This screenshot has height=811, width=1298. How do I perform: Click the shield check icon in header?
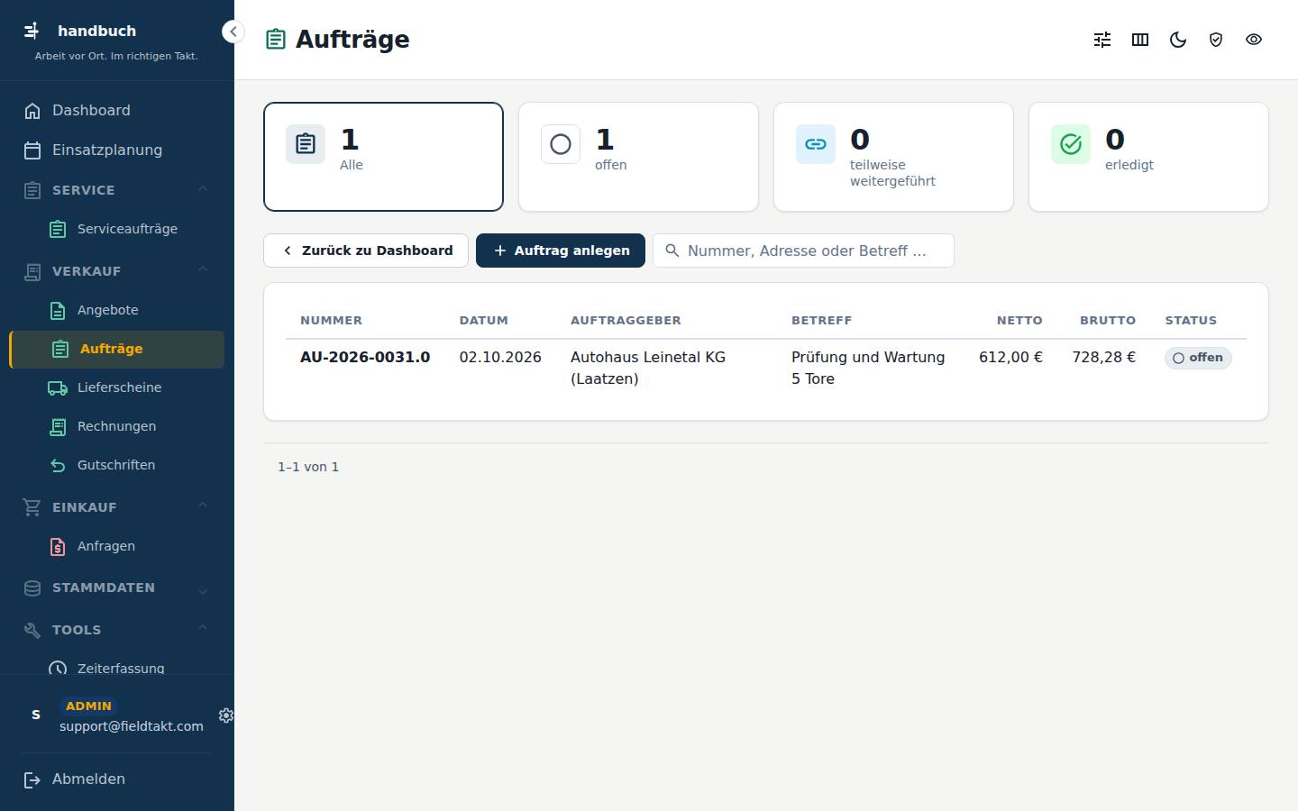click(1216, 40)
